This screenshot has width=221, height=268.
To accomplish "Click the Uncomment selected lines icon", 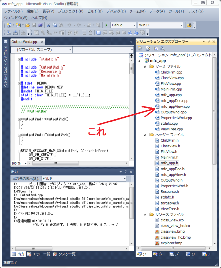I will 90,32.
